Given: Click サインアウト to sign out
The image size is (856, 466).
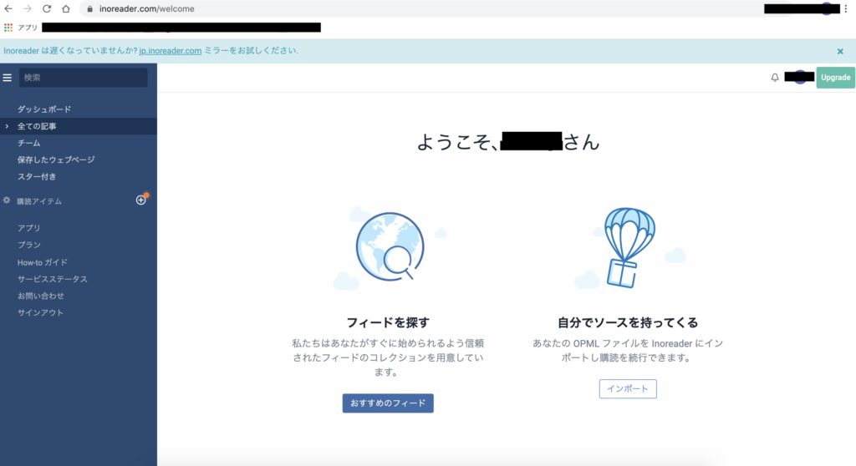Looking at the screenshot, I should click(x=40, y=312).
